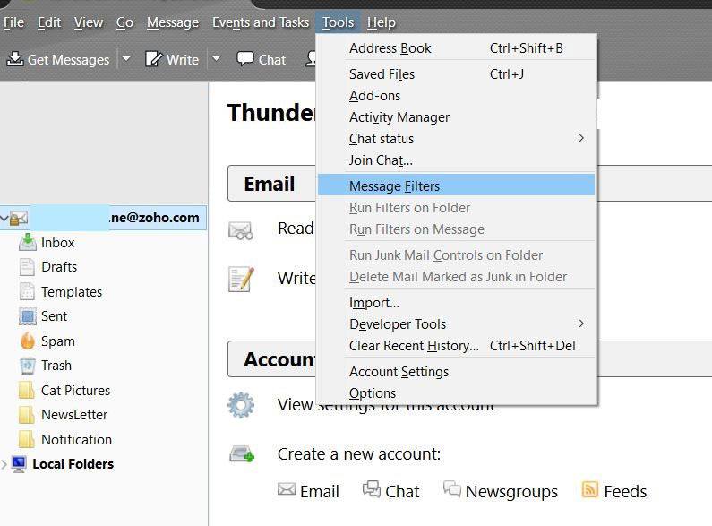Screen dimensions: 712x526
Task: Click the NewsLetter folder icon
Action: (x=26, y=415)
